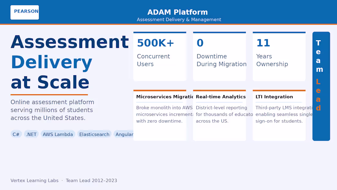Click the 11 statistic value

coord(263,43)
